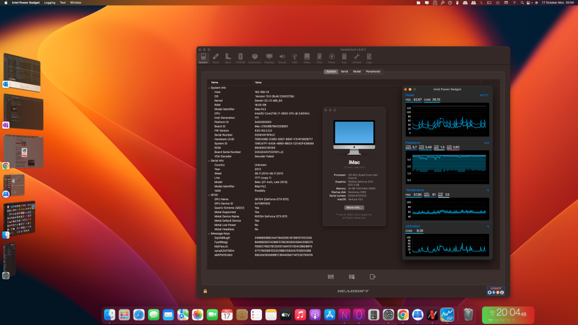This screenshot has width=578, height=325.
Task: Open the Sound toolbar icon
Action: pos(282,58)
